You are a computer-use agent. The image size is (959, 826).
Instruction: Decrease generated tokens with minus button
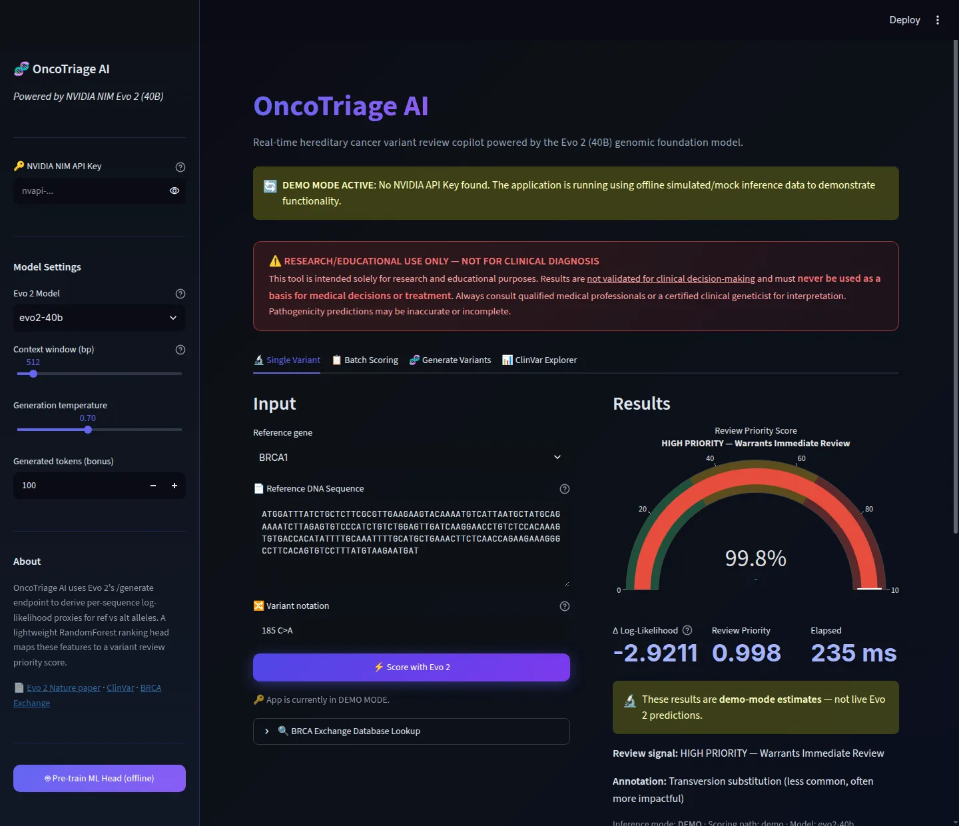coord(153,486)
